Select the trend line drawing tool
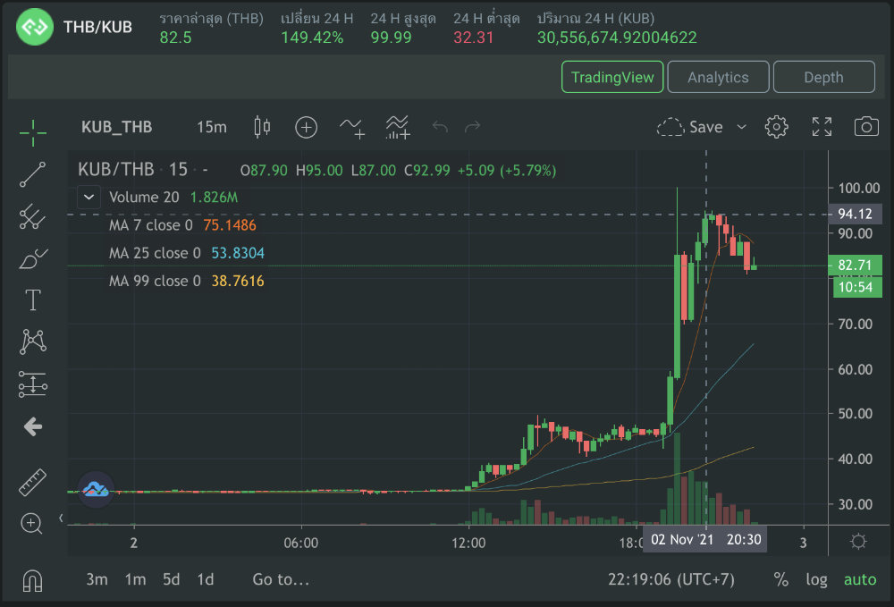The width and height of the screenshot is (894, 607). (33, 175)
